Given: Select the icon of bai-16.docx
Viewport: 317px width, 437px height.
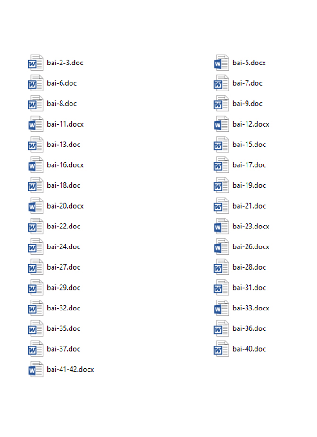Looking at the screenshot, I should tap(35, 165).
